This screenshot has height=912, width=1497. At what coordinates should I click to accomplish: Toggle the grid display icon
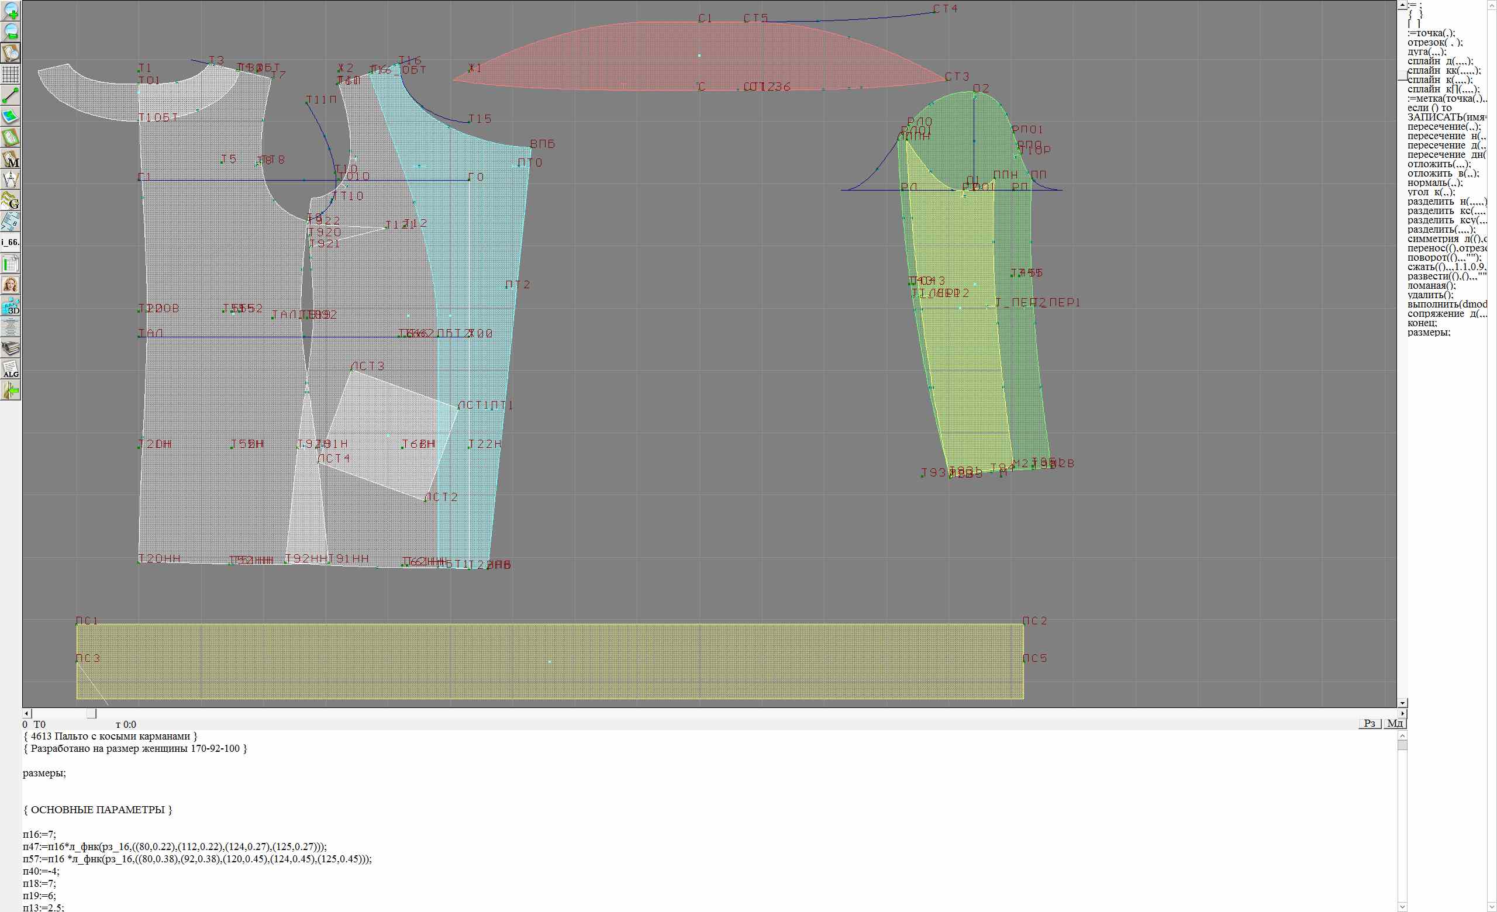pyautogui.click(x=11, y=74)
